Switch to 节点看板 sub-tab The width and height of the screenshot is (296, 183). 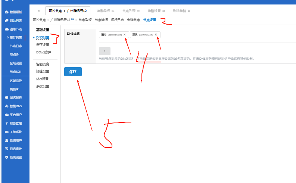coord(85,20)
